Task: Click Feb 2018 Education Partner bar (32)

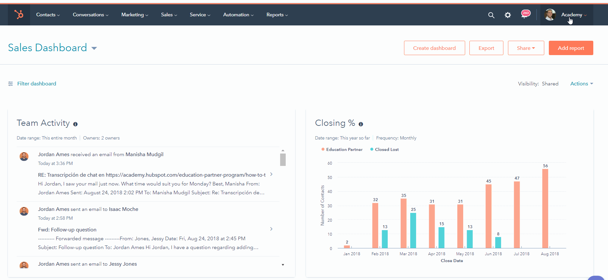Action: coord(375,226)
